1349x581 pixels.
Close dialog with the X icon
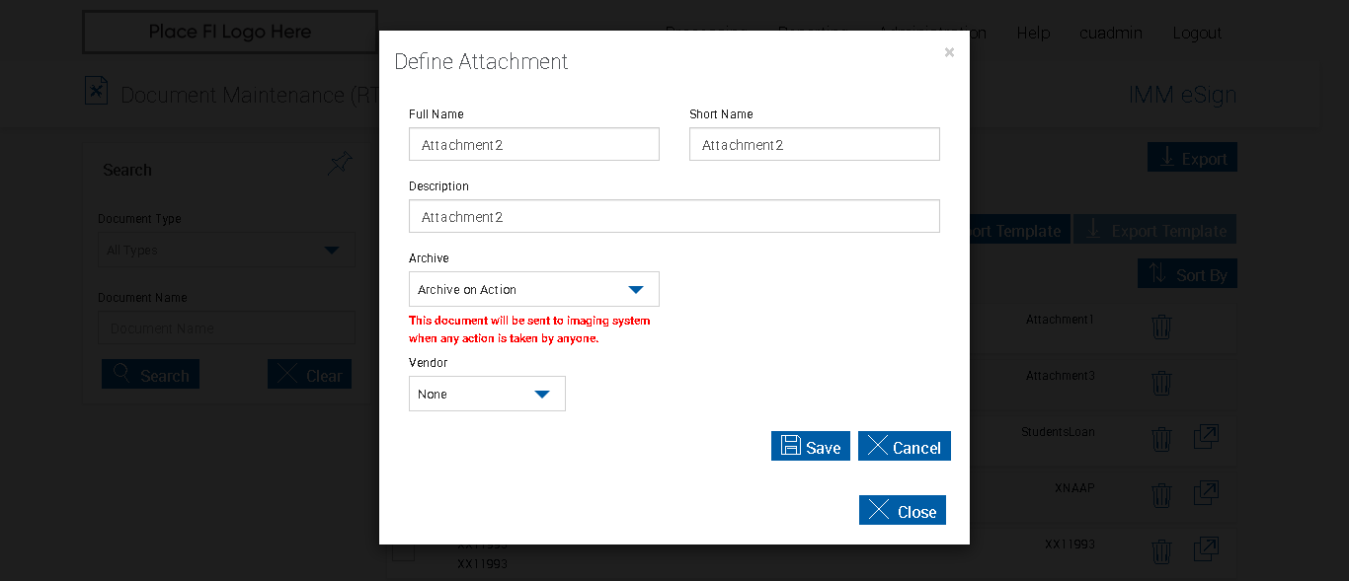click(x=949, y=52)
